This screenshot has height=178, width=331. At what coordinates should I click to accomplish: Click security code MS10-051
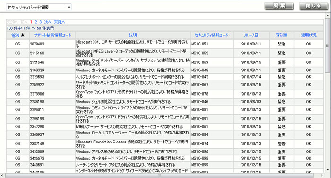tap(200, 44)
